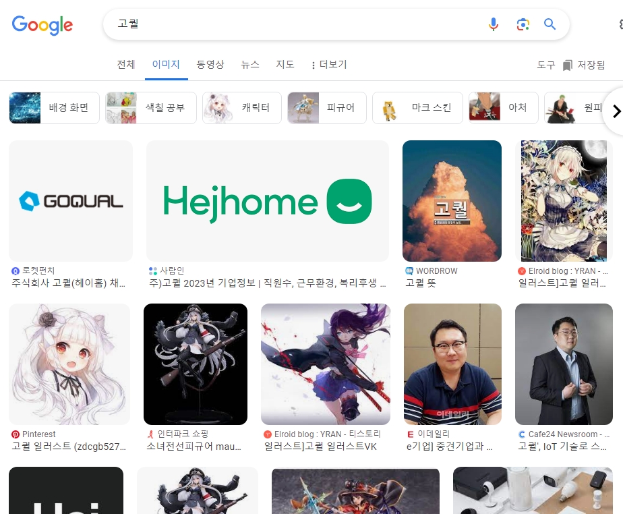Click the 인터파크 쇼핑 source favicon
This screenshot has height=514, width=623.
[x=150, y=434]
